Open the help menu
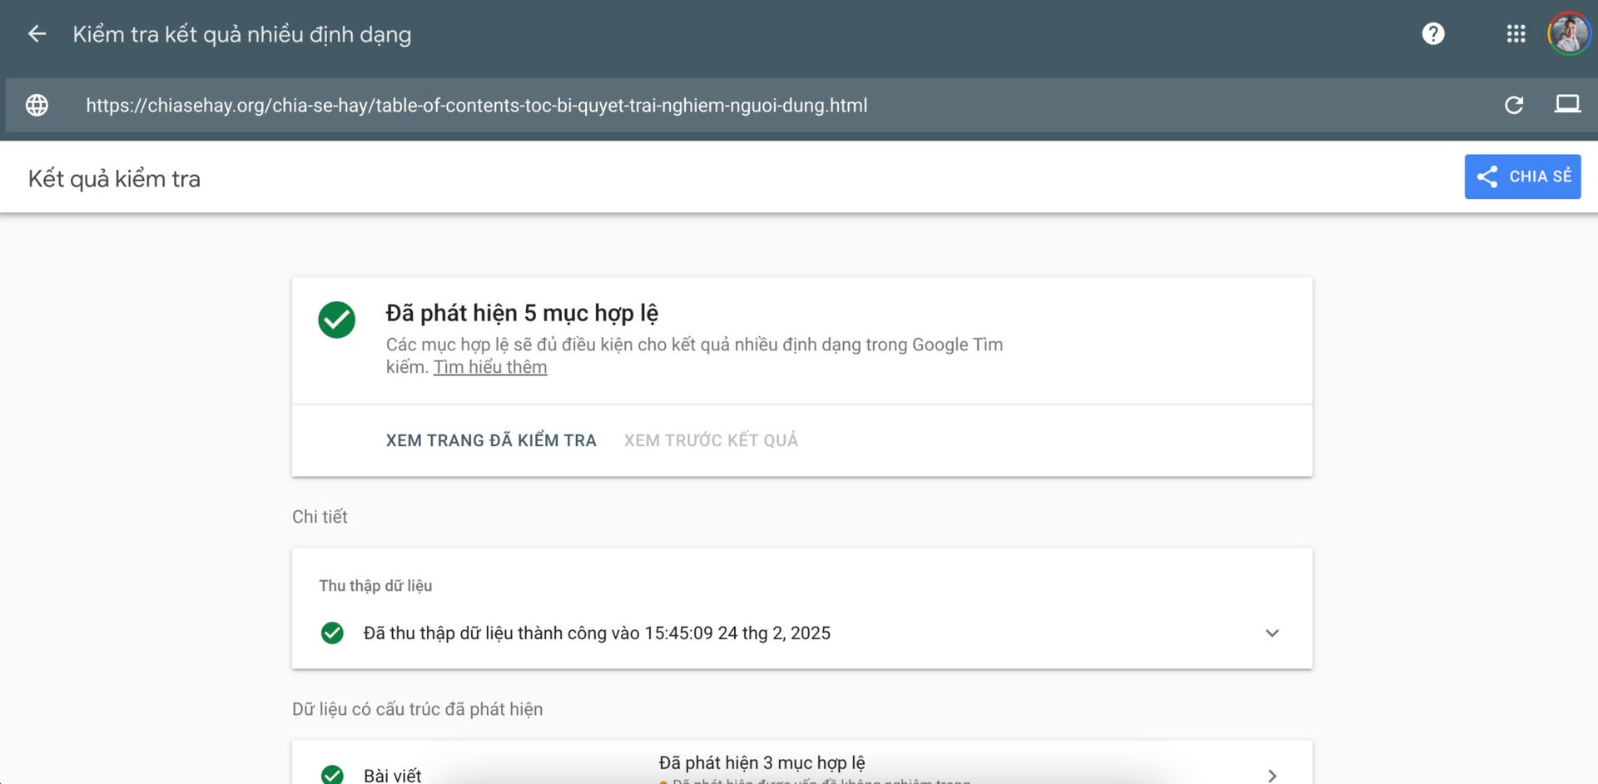This screenshot has width=1598, height=784. pyautogui.click(x=1432, y=33)
